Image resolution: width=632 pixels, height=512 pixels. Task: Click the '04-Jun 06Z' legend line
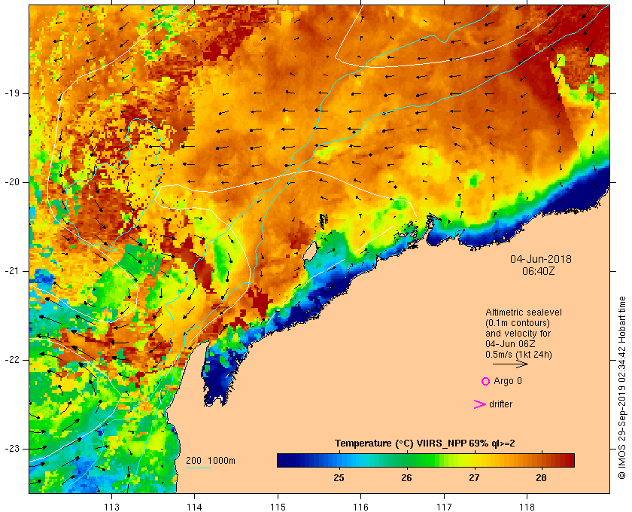510,344
